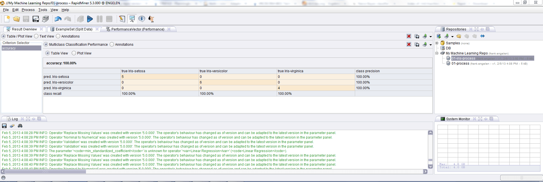
Task: Choose Annotations next to Multiclass Classification Performance
Action: pos(112,45)
